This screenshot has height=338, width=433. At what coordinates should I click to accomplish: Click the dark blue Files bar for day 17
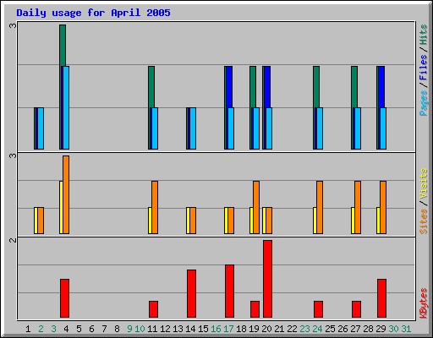click(229, 87)
